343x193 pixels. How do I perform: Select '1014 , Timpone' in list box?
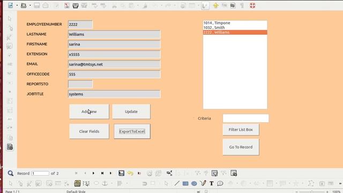point(235,23)
